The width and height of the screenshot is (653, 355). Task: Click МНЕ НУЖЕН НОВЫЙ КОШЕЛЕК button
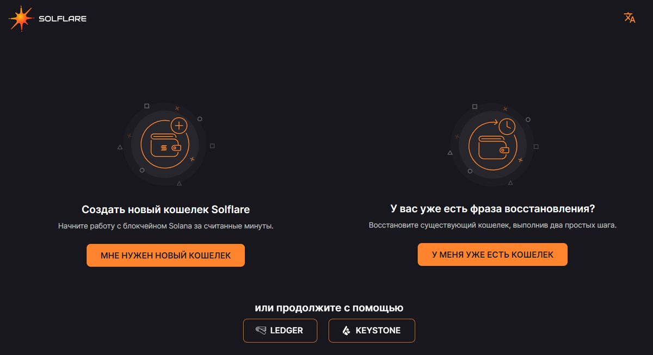(165, 256)
